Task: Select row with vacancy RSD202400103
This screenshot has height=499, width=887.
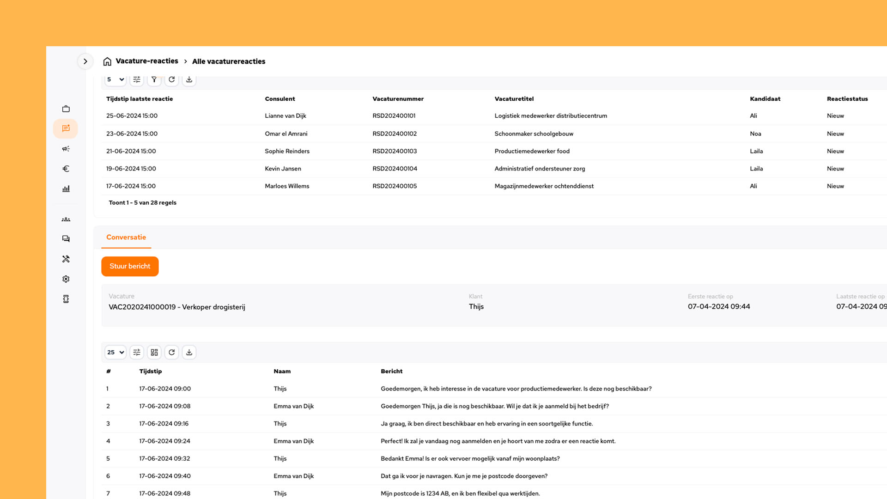Action: pos(395,151)
